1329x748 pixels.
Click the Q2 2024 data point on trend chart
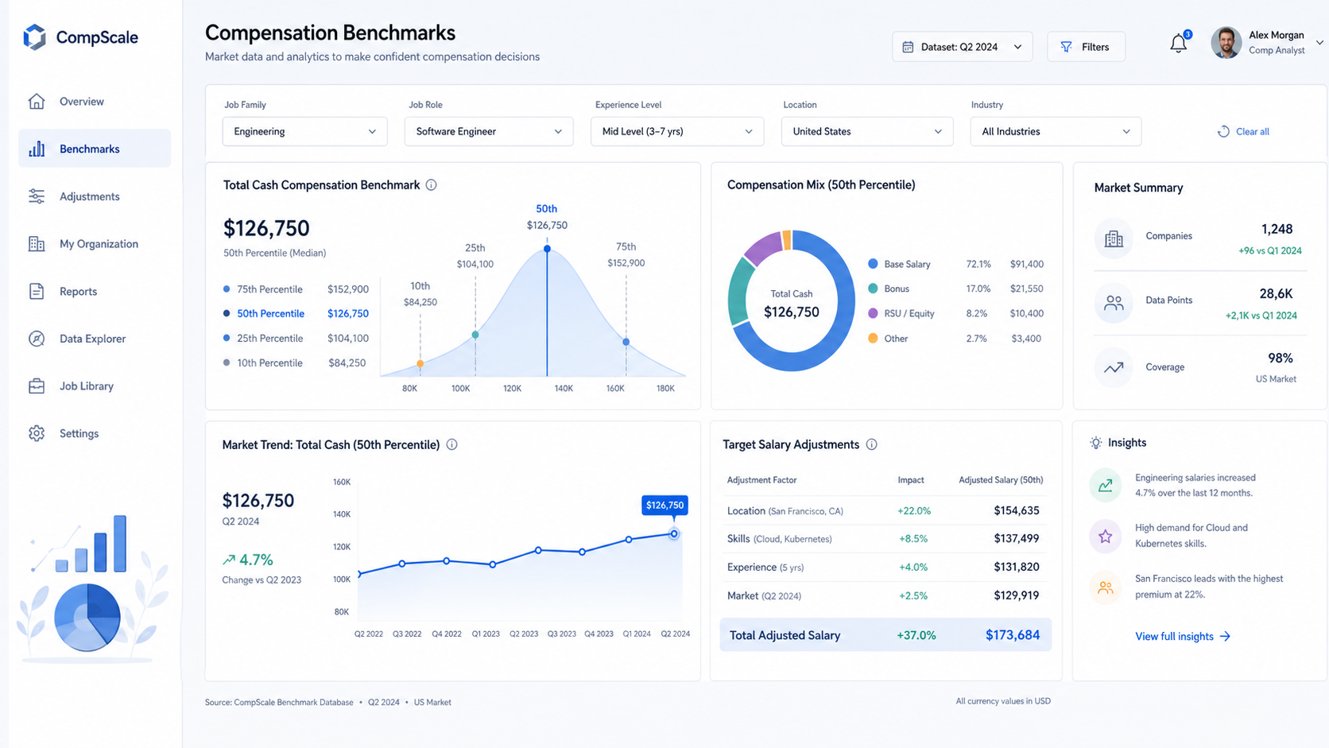(x=674, y=534)
